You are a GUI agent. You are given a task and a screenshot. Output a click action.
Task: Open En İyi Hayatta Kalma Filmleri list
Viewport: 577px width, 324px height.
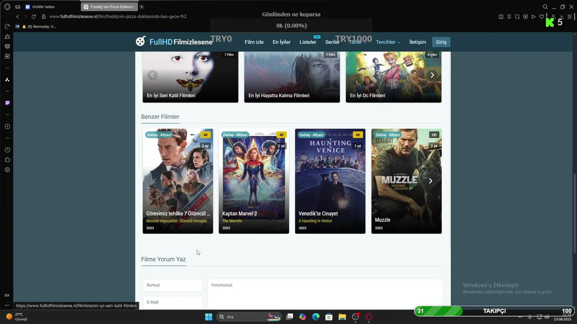tap(292, 76)
